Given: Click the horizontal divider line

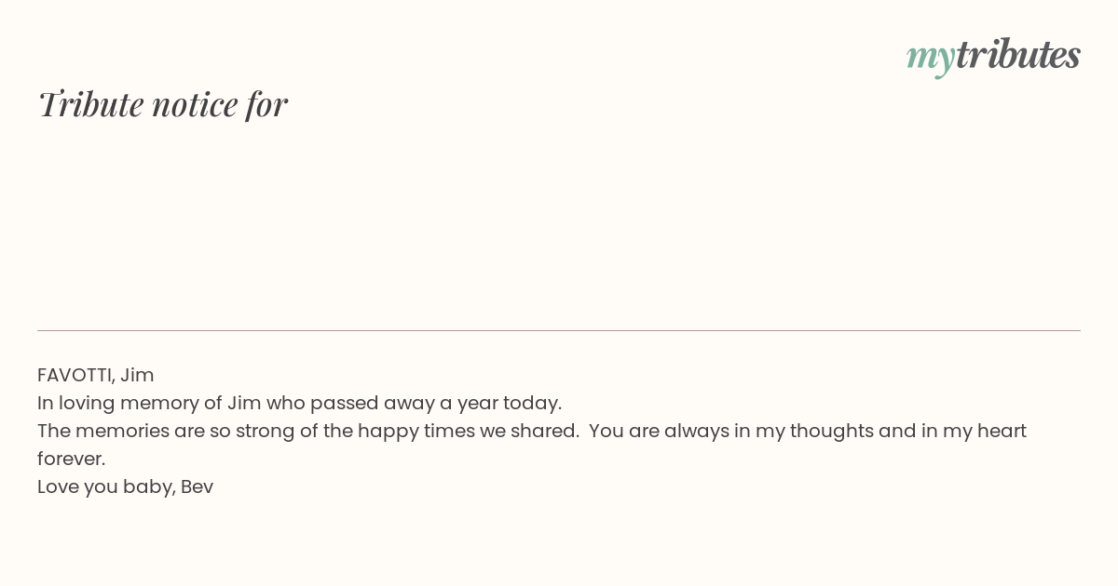Looking at the screenshot, I should tap(559, 330).
